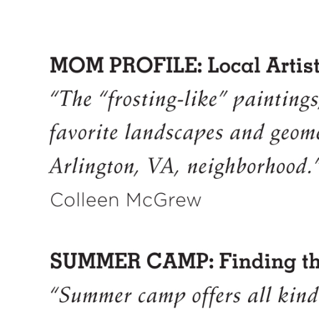Click the word "neighborhood" ending the quote
Viewport: 319px width, 319px height.
tap(250, 167)
